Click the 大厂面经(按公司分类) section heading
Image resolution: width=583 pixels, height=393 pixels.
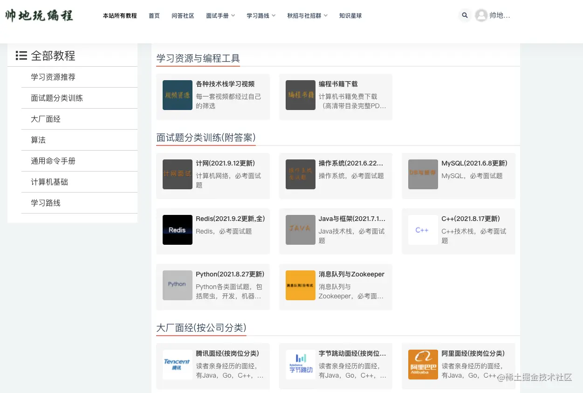point(201,328)
